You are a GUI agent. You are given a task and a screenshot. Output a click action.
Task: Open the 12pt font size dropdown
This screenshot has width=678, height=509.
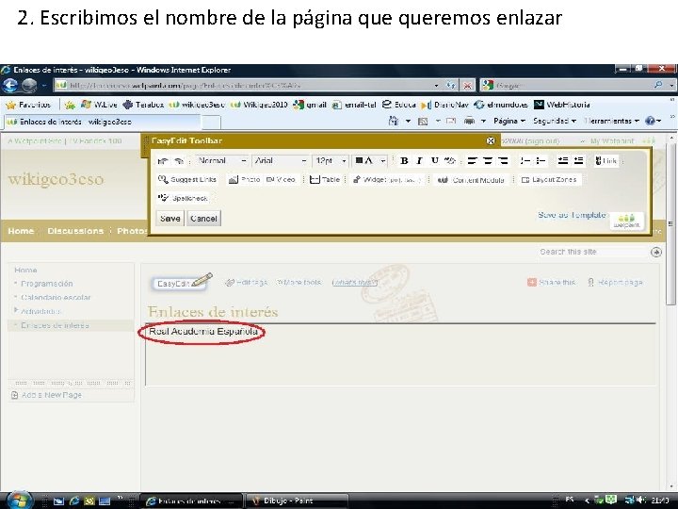pyautogui.click(x=331, y=160)
